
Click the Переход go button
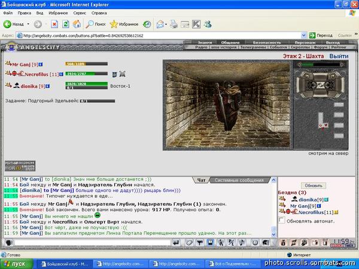(321, 35)
